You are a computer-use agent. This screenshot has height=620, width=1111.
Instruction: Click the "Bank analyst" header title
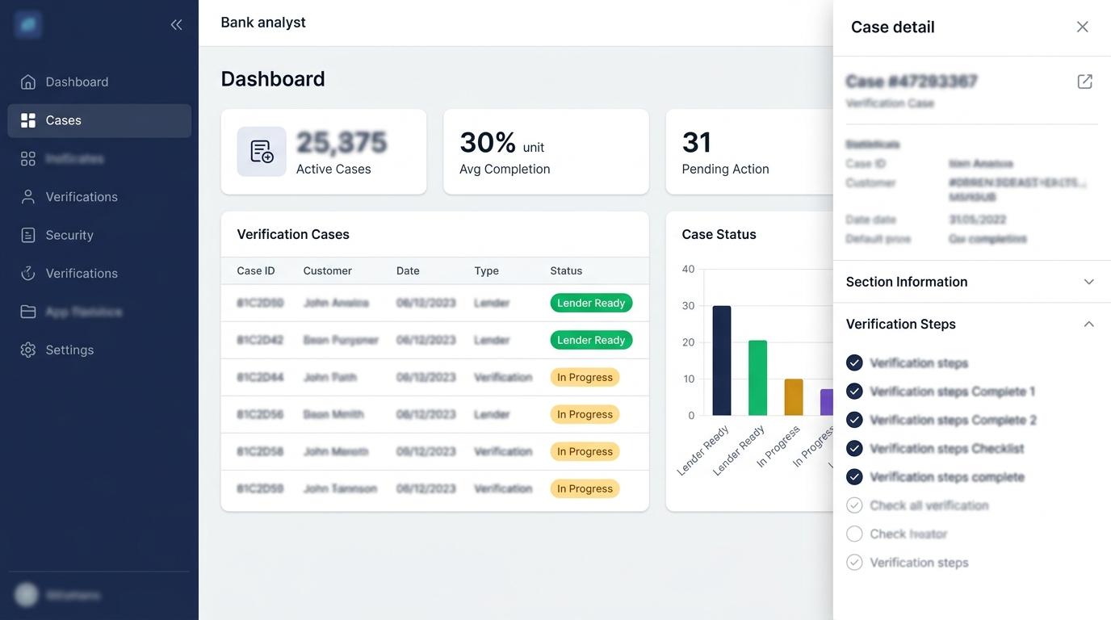coord(263,23)
